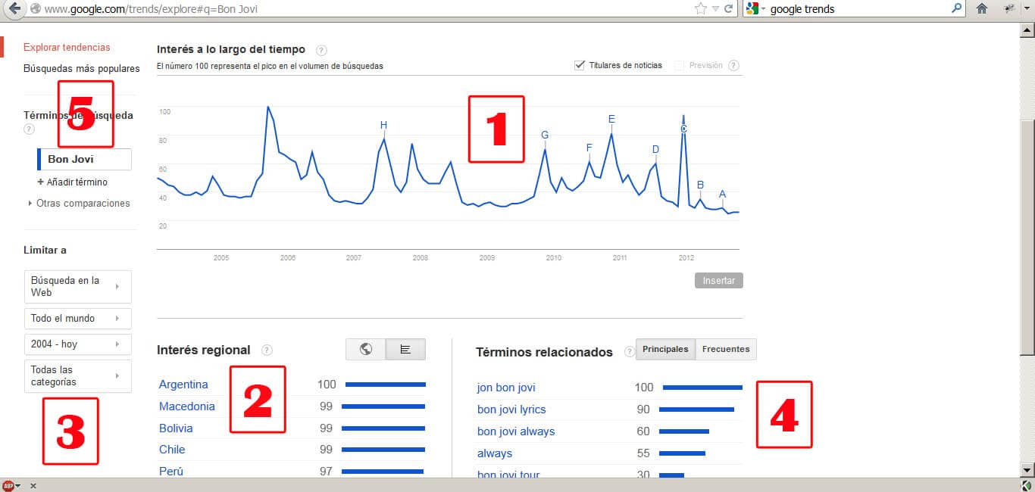Open related term always

click(495, 453)
